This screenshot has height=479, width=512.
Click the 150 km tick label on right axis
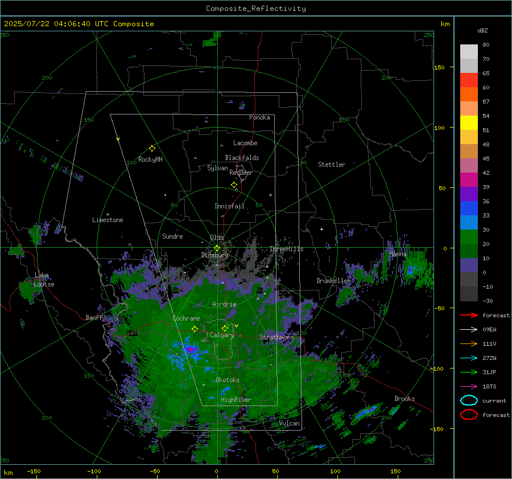click(439, 67)
